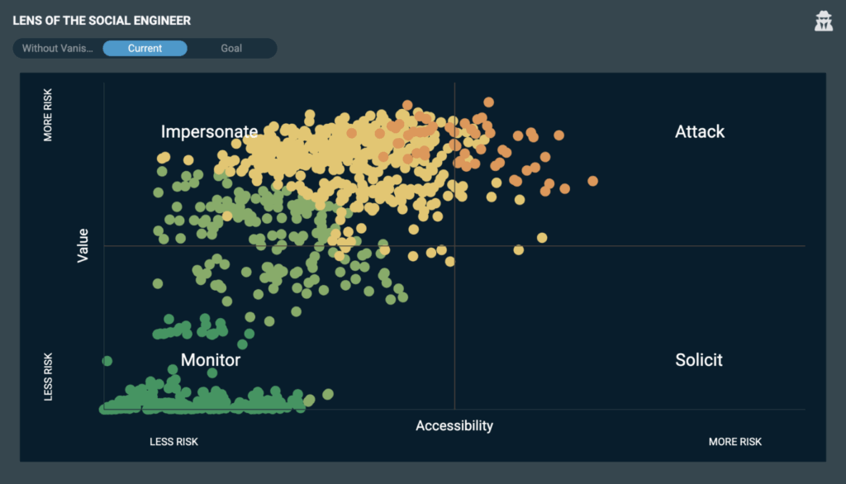Click the Accessibility axis label
Viewport: 846px width, 484px height.
click(x=454, y=426)
